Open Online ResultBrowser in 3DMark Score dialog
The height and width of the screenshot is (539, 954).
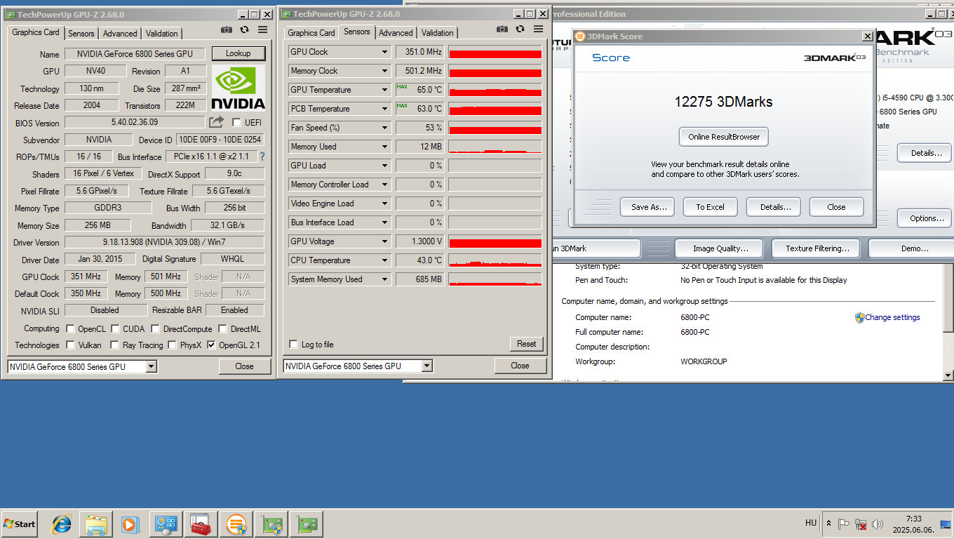[724, 137]
